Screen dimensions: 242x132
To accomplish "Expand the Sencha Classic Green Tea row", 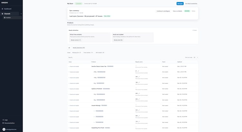I will (x=69, y=67).
